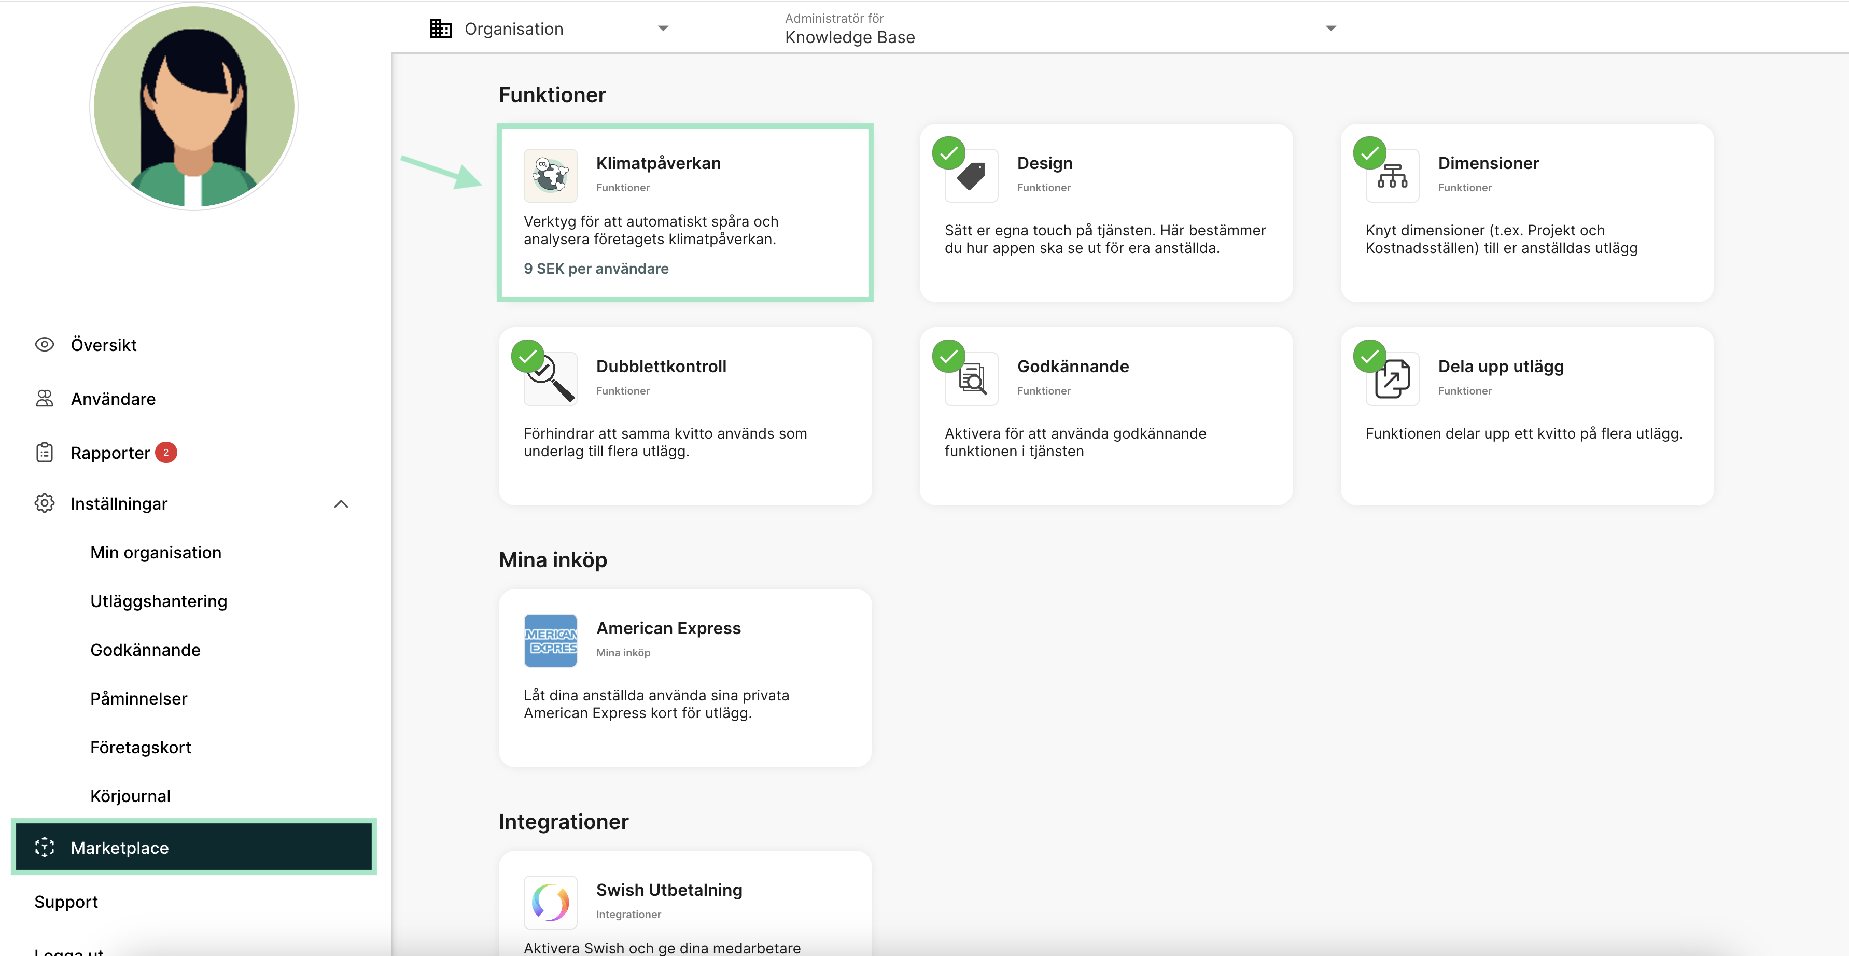Open the Design card title
Viewport: 1849px width, 956px height.
[x=1044, y=164]
